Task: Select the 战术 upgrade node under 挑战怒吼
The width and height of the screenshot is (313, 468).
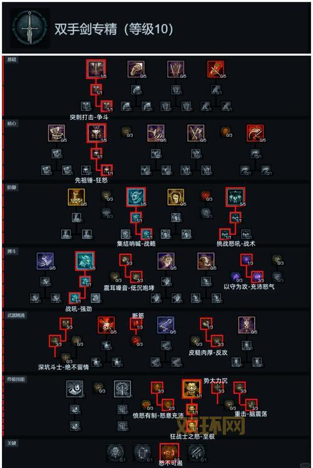Action: point(225,234)
